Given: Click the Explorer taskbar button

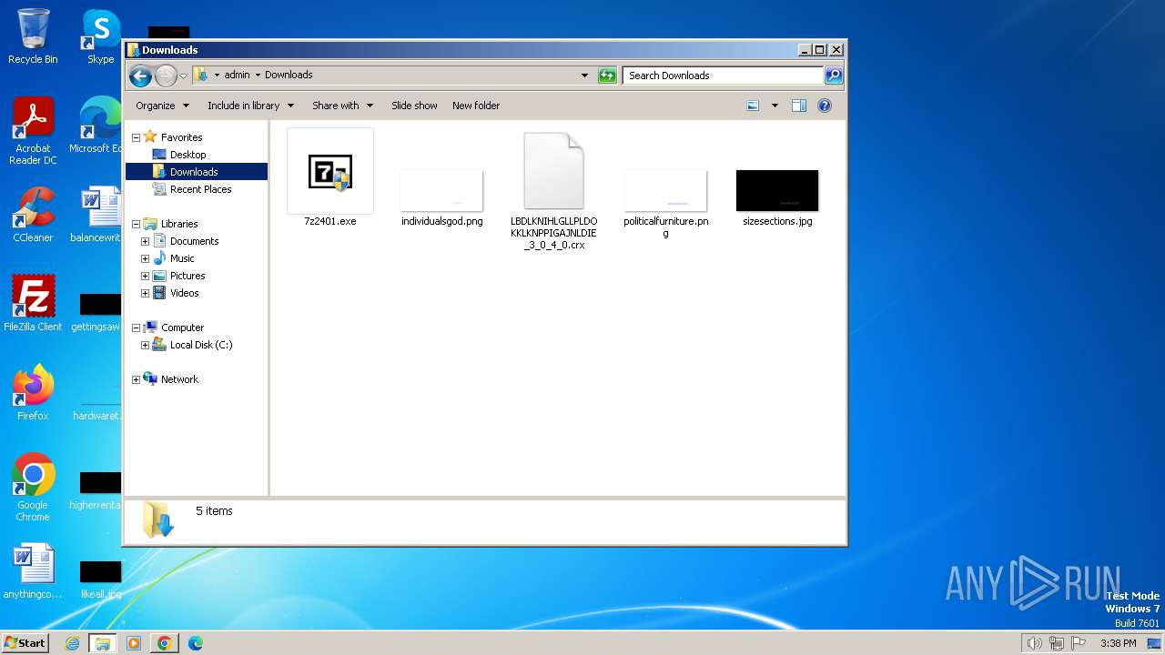Looking at the screenshot, I should coord(103,643).
